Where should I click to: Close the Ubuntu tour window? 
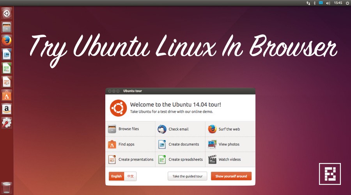(x=110, y=91)
